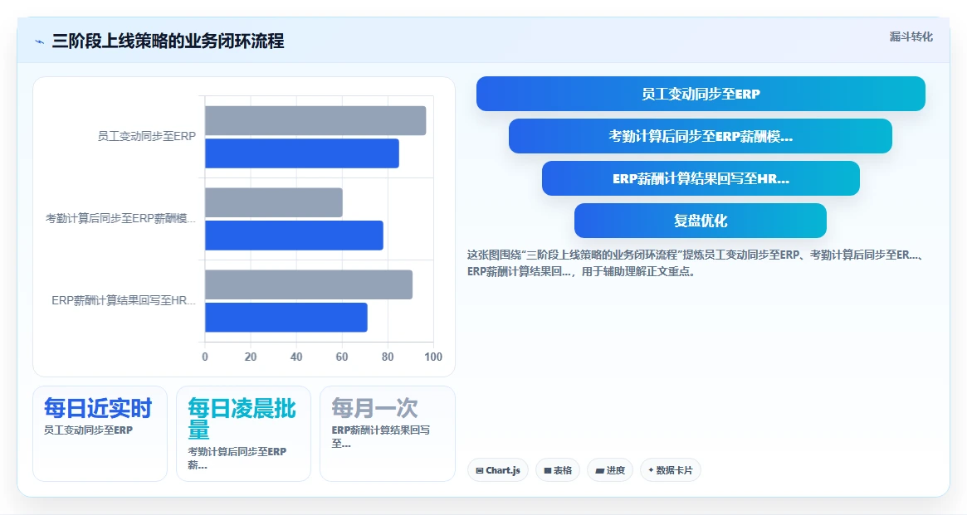
Task: Open the 每日凌晨批量 data card
Action: [x=243, y=434]
